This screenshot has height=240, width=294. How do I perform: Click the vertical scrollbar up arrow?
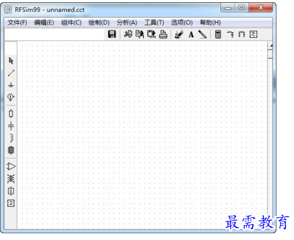coord(271,46)
